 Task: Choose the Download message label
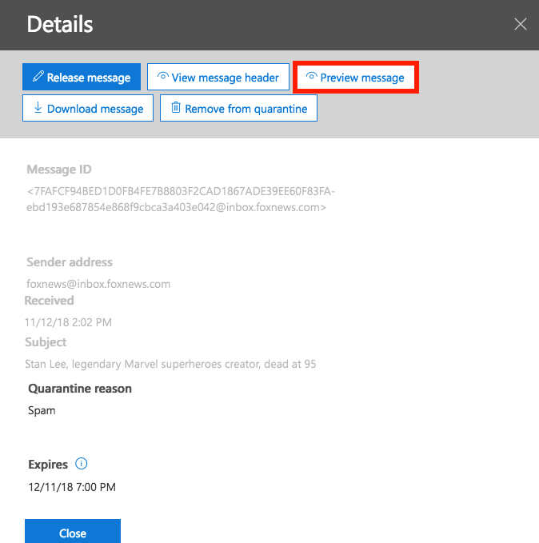(x=94, y=109)
